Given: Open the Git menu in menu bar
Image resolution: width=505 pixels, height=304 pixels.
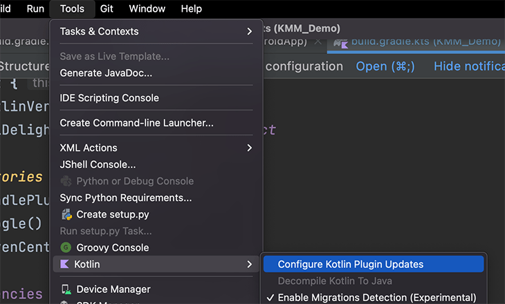Looking at the screenshot, I should (x=107, y=9).
